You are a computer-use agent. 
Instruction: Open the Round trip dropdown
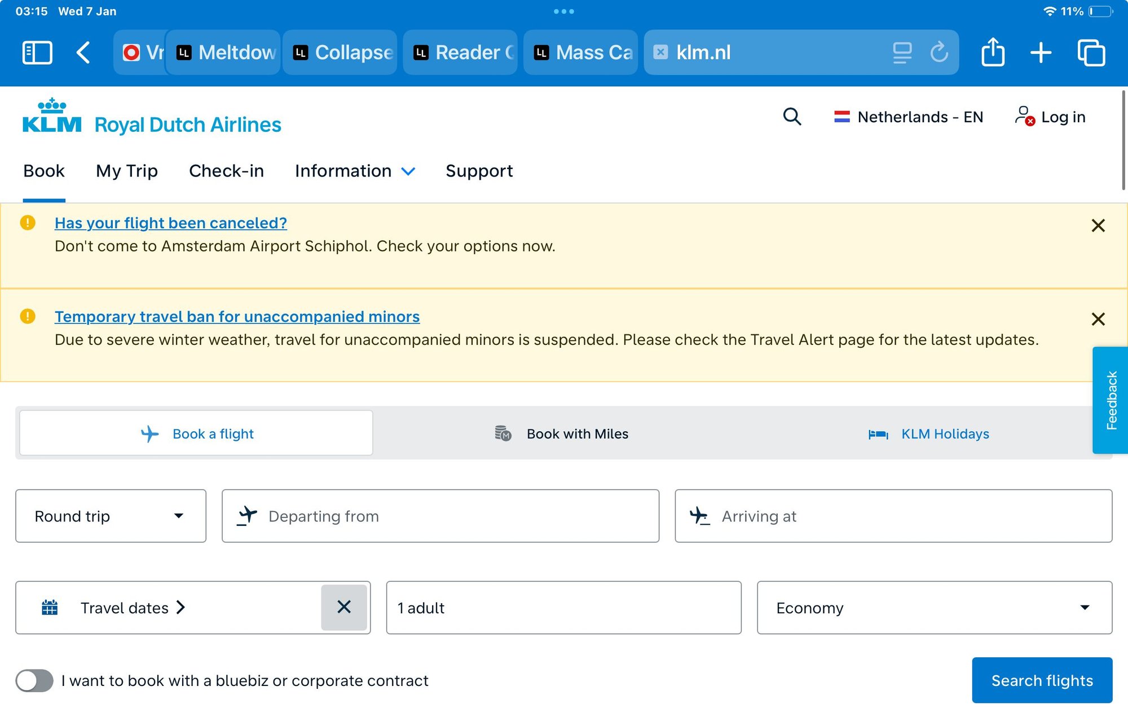coord(111,516)
